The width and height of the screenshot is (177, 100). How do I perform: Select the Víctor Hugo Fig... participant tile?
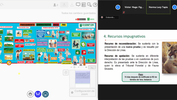pos(134,7)
